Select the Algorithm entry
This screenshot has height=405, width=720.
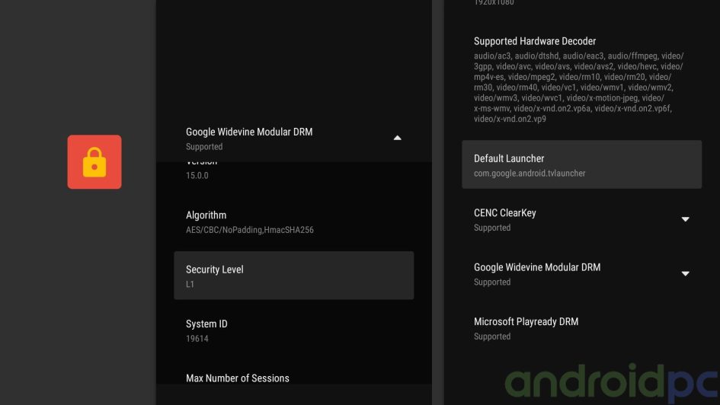click(x=293, y=222)
